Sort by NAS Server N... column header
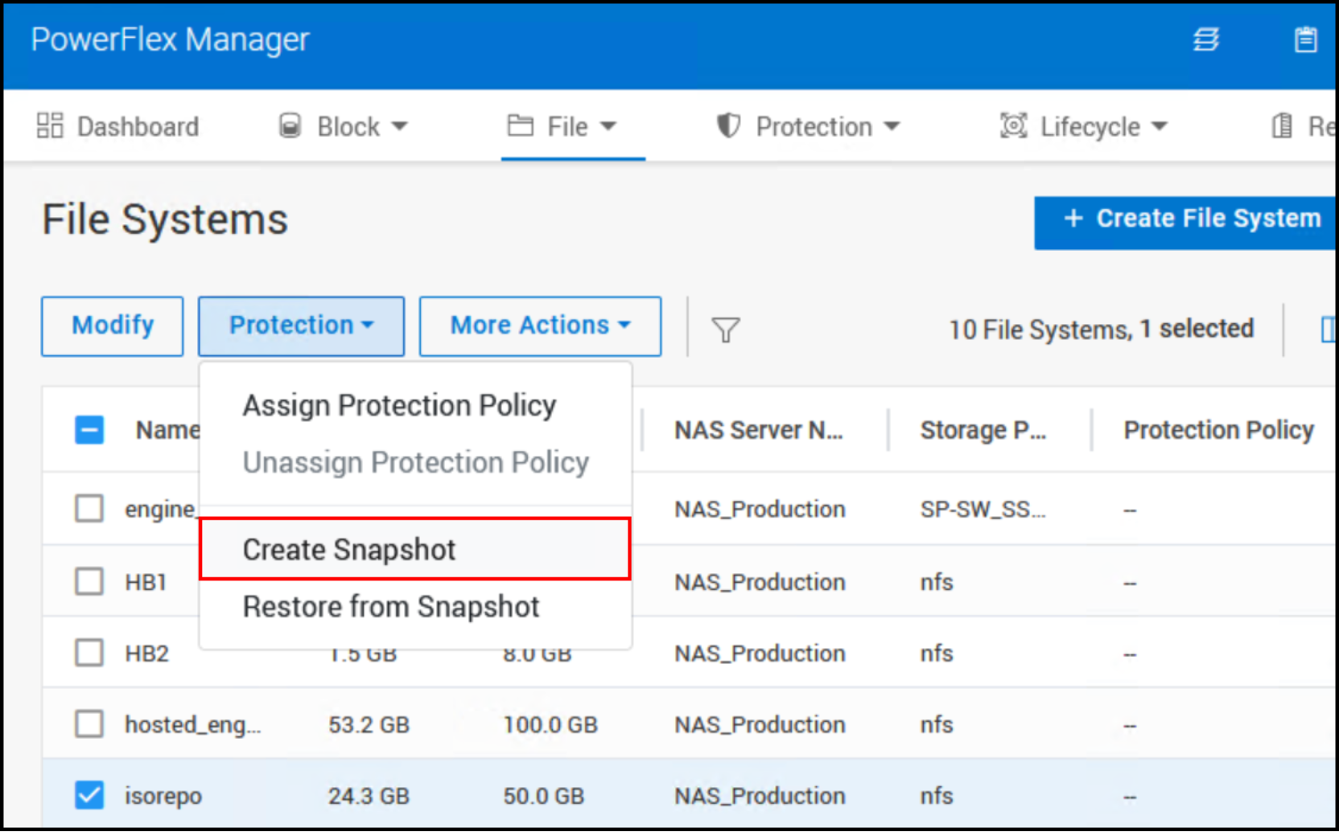 pyautogui.click(x=758, y=430)
